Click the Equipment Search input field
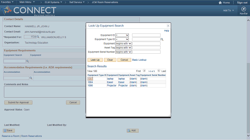The height and width of the screenshot is (140, 250). click(14, 61)
